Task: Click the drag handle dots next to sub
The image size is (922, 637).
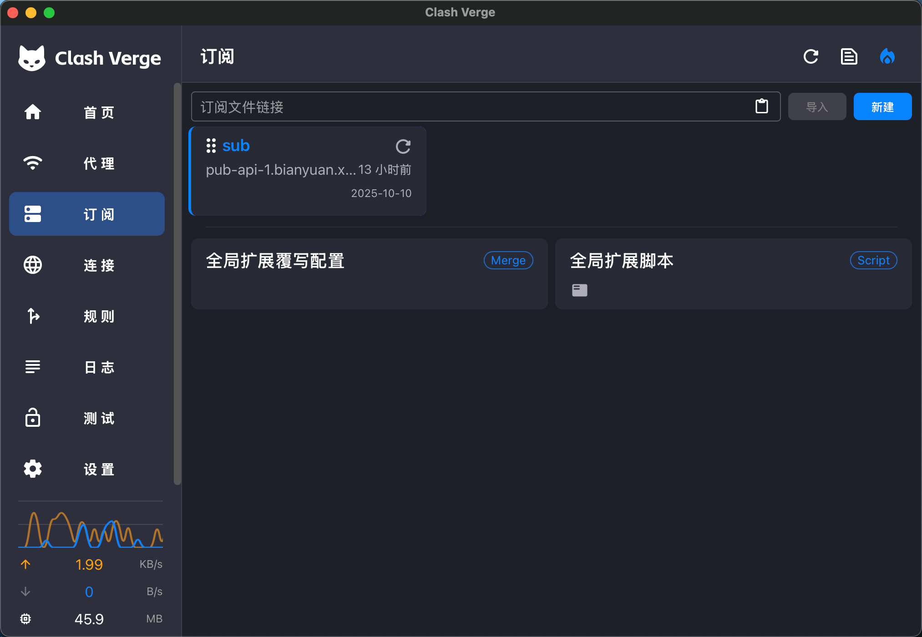Action: 211,146
